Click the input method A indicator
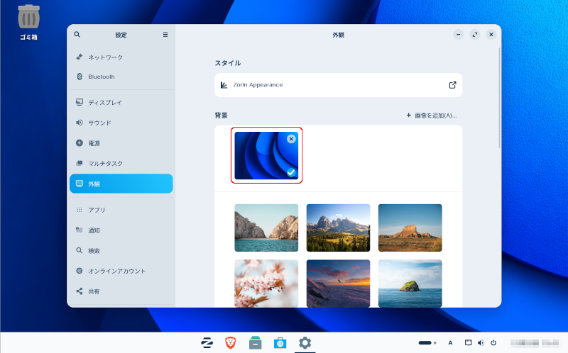 (450, 342)
